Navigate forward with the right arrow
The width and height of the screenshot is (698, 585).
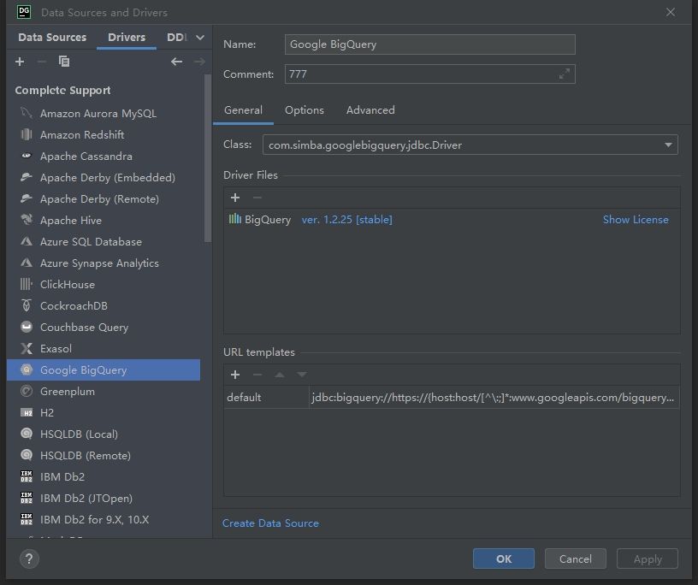pyautogui.click(x=199, y=62)
